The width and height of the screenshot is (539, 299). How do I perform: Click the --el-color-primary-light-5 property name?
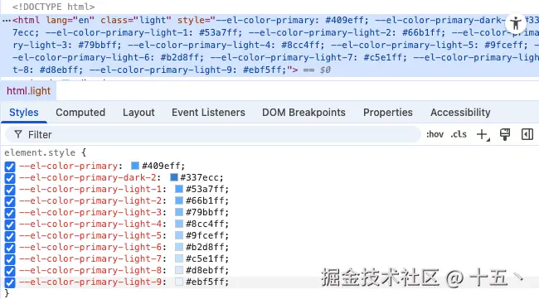tap(90, 235)
